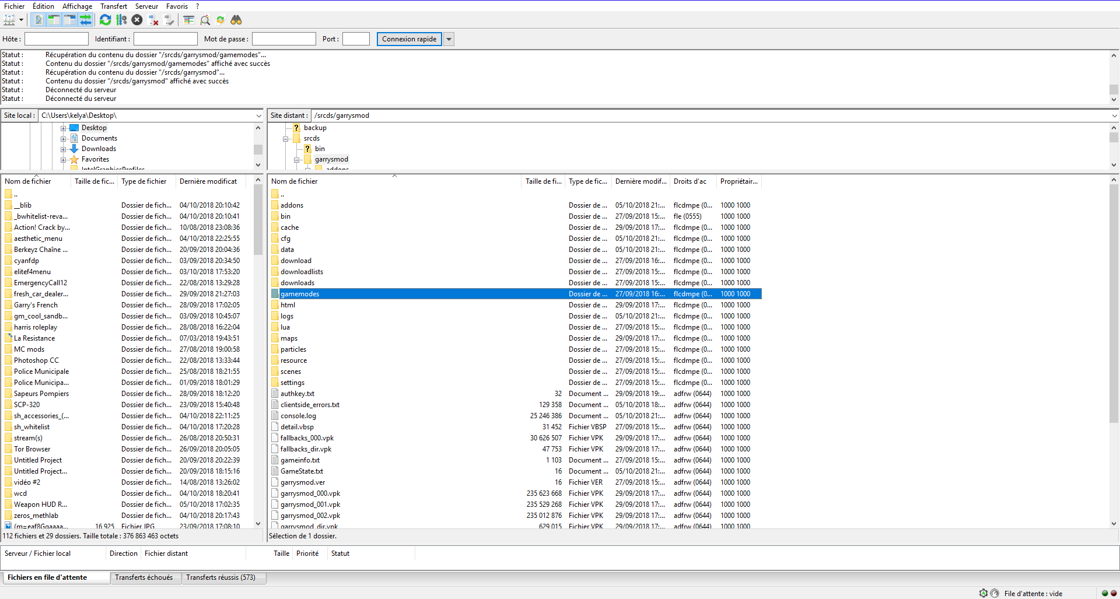1120x599 pixels.
Task: Toggle directory comparison magnifier icon
Action: [205, 20]
